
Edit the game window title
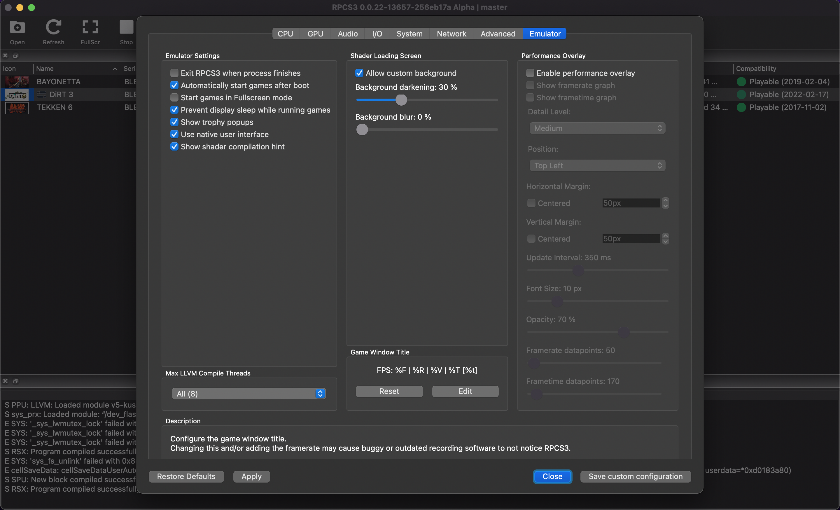click(465, 391)
